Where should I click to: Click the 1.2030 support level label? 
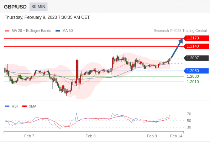click(193, 76)
